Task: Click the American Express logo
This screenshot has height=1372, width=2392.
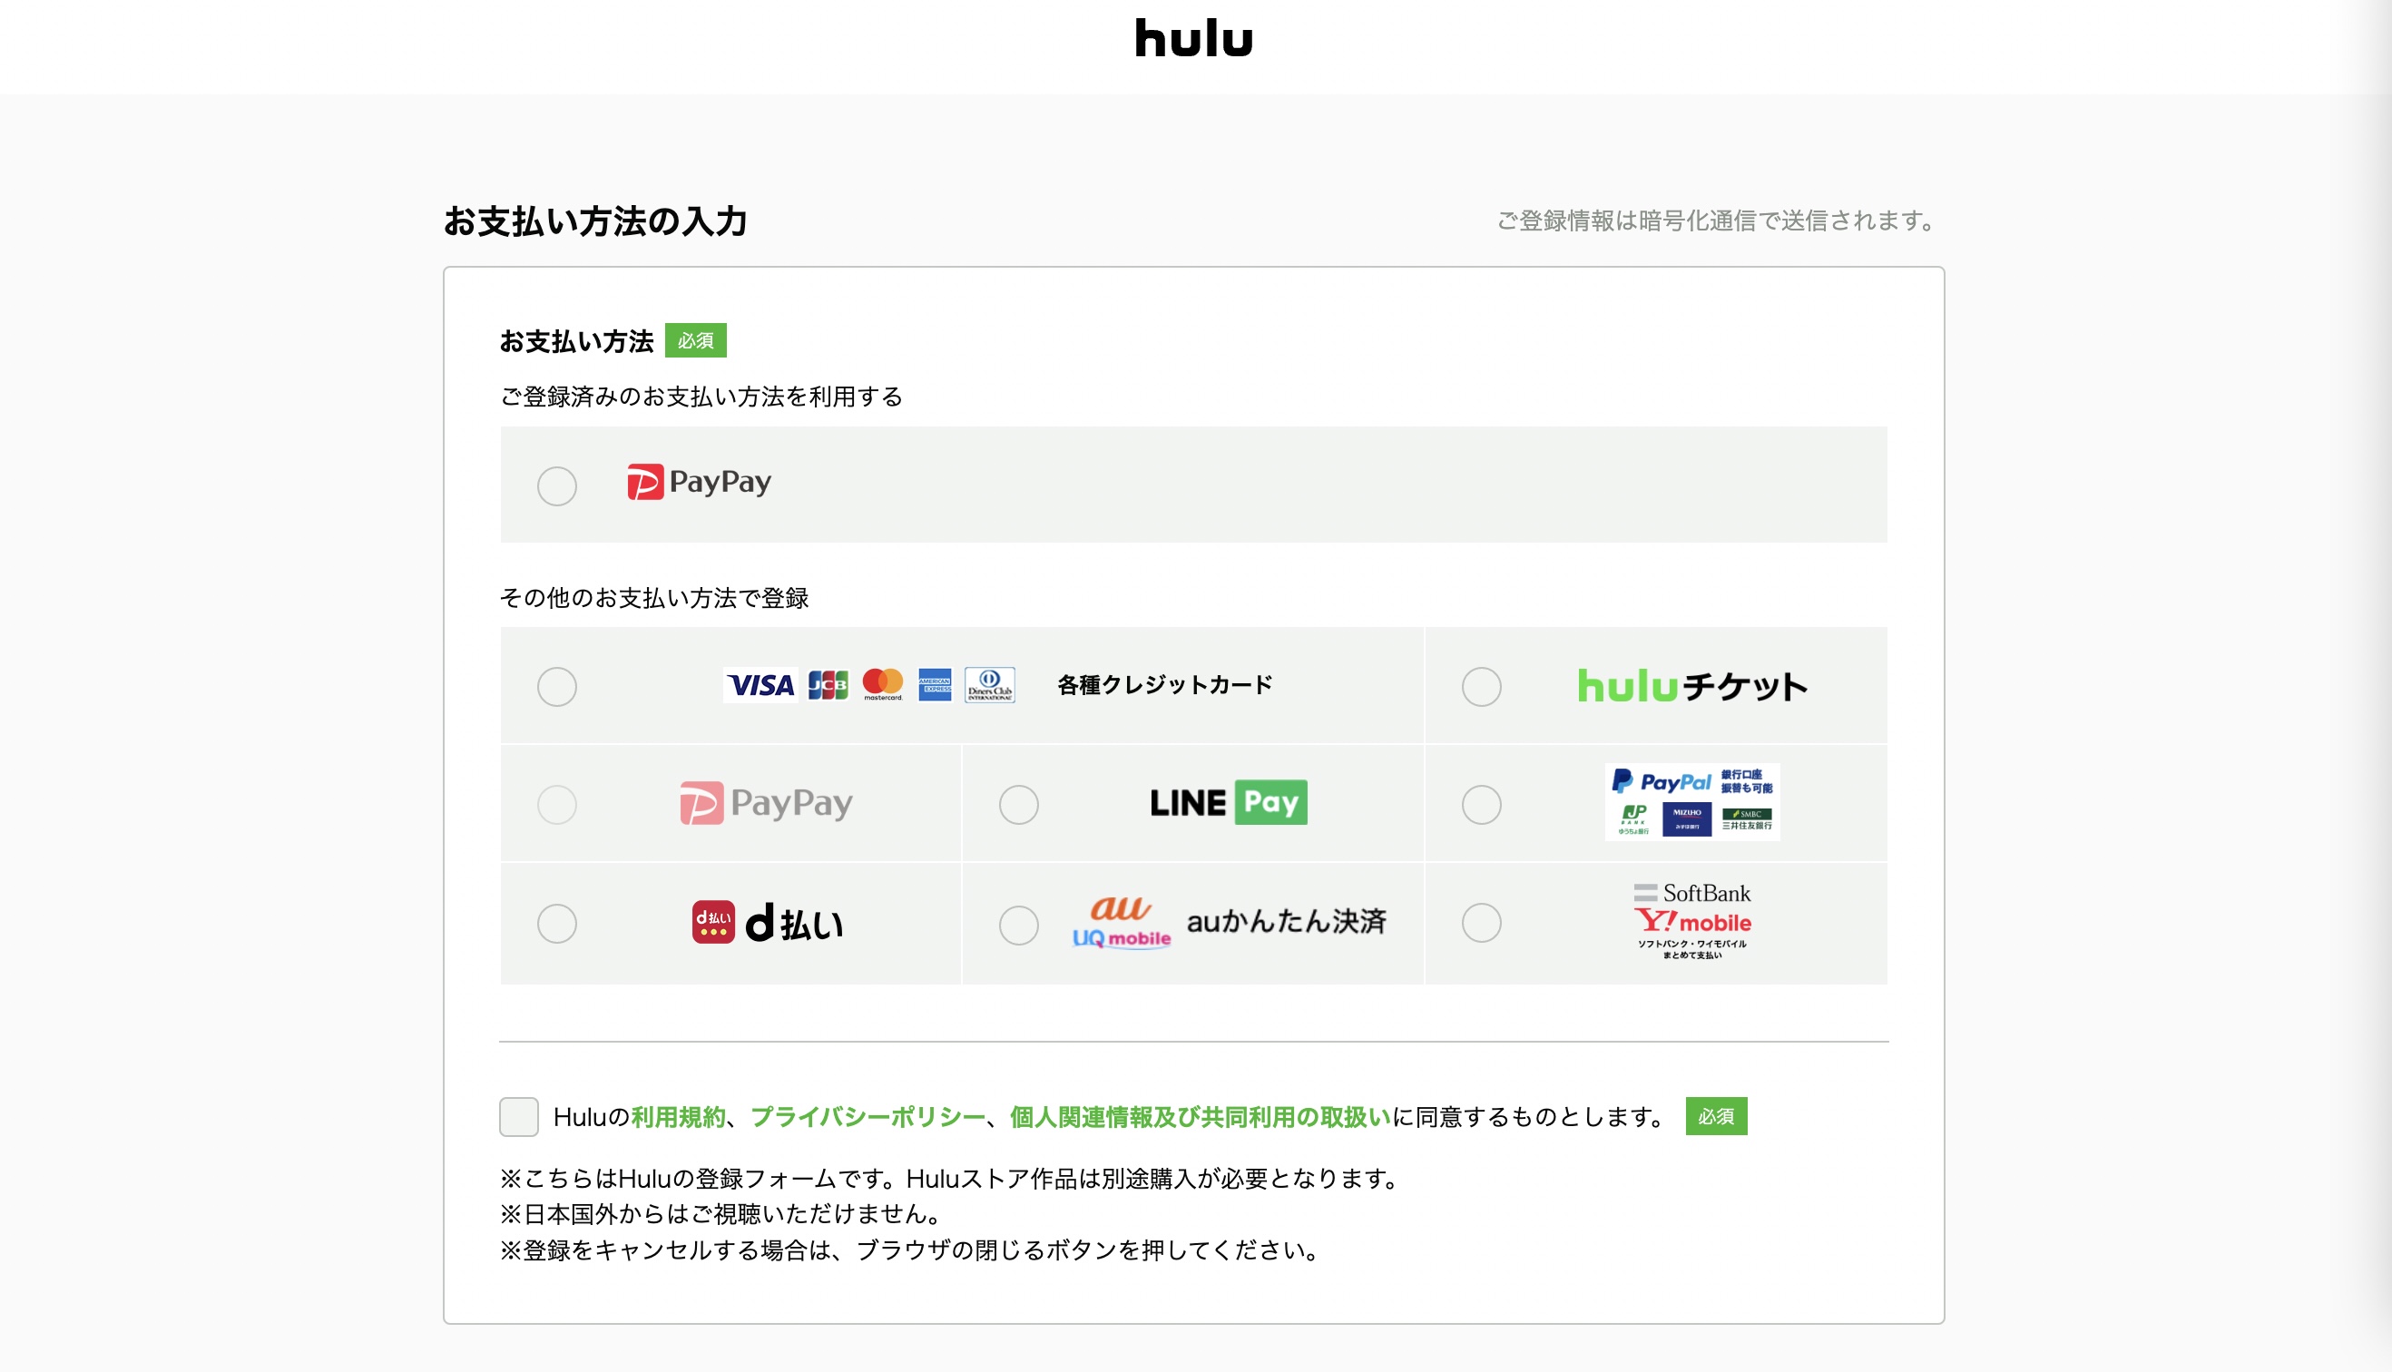Action: click(935, 685)
